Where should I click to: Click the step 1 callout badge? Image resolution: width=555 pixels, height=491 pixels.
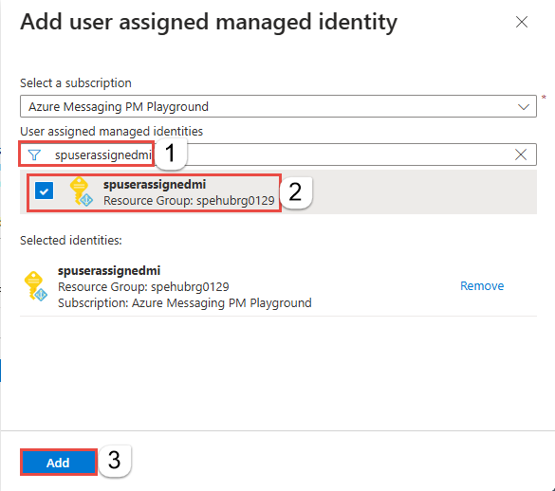170,154
